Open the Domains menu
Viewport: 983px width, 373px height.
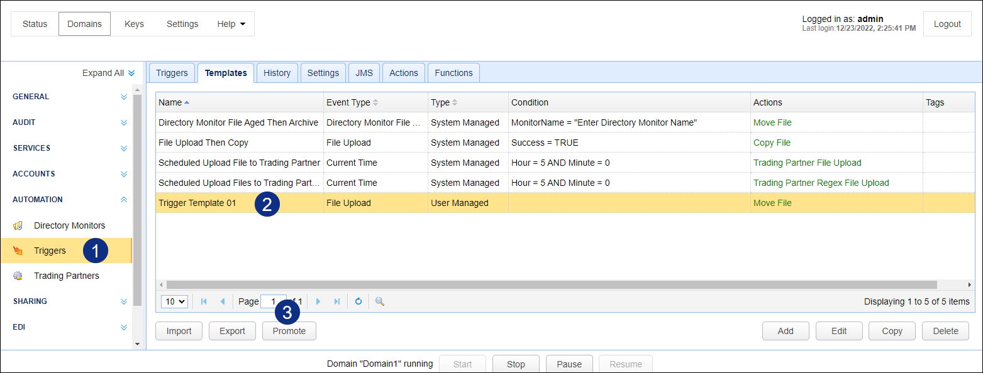click(x=85, y=24)
